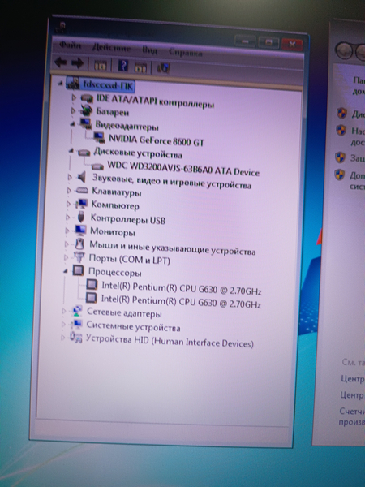The image size is (365, 487).
Task: Click the Контроллеры USB plug icon
Action: (80, 217)
